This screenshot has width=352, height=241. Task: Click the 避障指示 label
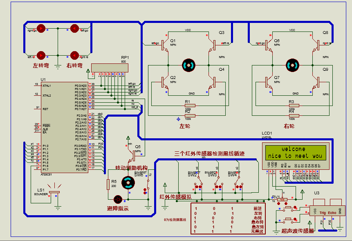tap(118, 209)
